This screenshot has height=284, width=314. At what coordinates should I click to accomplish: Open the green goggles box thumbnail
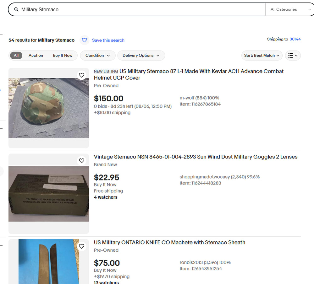coord(49,194)
